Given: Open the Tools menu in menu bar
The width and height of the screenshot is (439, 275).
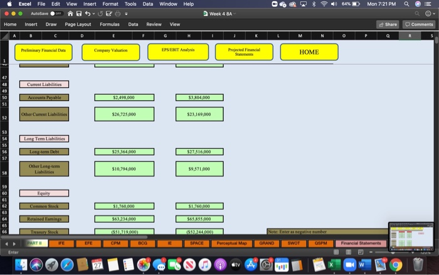Looking at the screenshot, I should click(130, 4).
